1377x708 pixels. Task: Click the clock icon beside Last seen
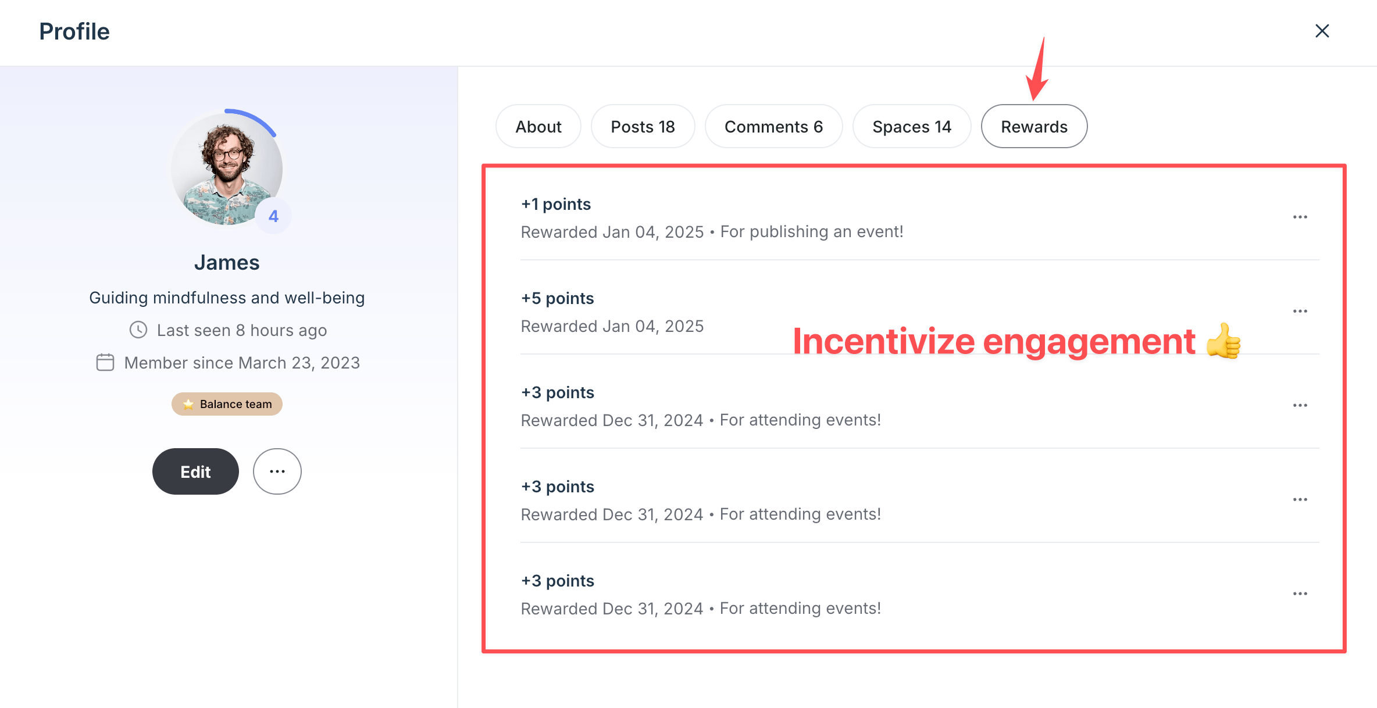[138, 330]
